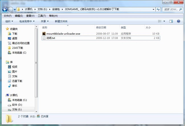
Task: Click the folder icon in address bar
Action: pyautogui.click(x=18, y=9)
